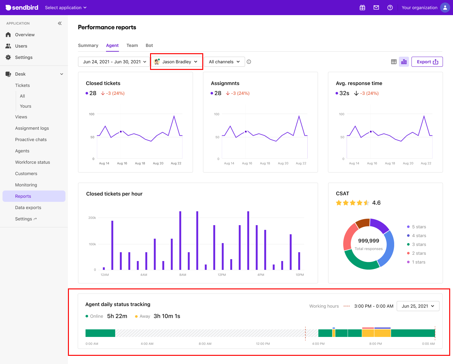This screenshot has height=364, width=453.
Task: Collapse the Desk menu with its chevron
Action: click(61, 74)
